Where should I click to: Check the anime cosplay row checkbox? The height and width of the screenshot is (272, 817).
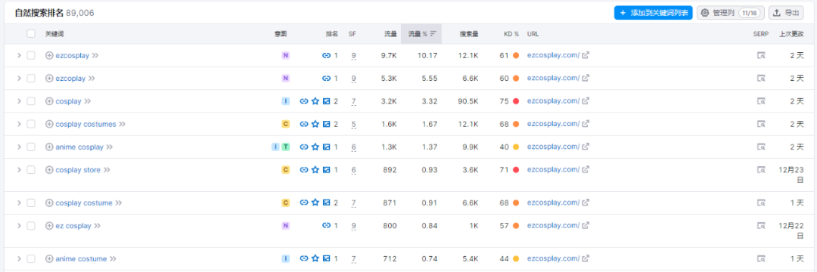31,147
